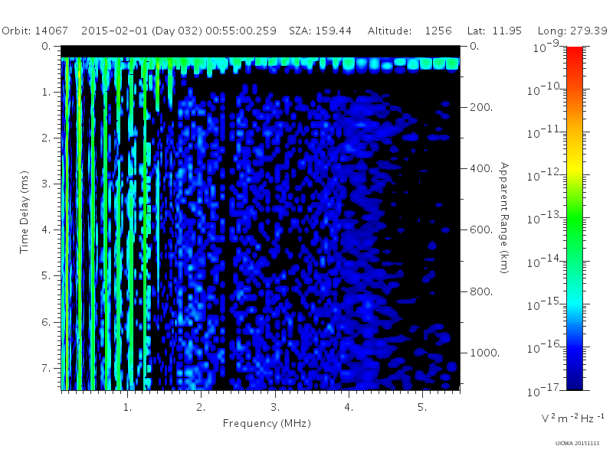Click the 10⁻¹⁵ color scale label
This screenshot has height=459, width=613.
click(x=545, y=304)
